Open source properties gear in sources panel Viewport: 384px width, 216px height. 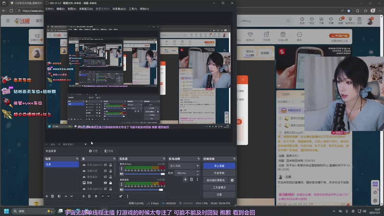click(96, 196)
